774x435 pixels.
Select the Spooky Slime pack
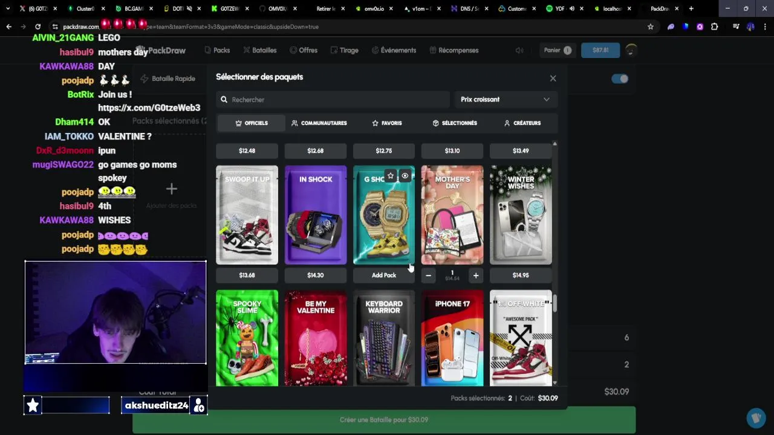(x=247, y=338)
